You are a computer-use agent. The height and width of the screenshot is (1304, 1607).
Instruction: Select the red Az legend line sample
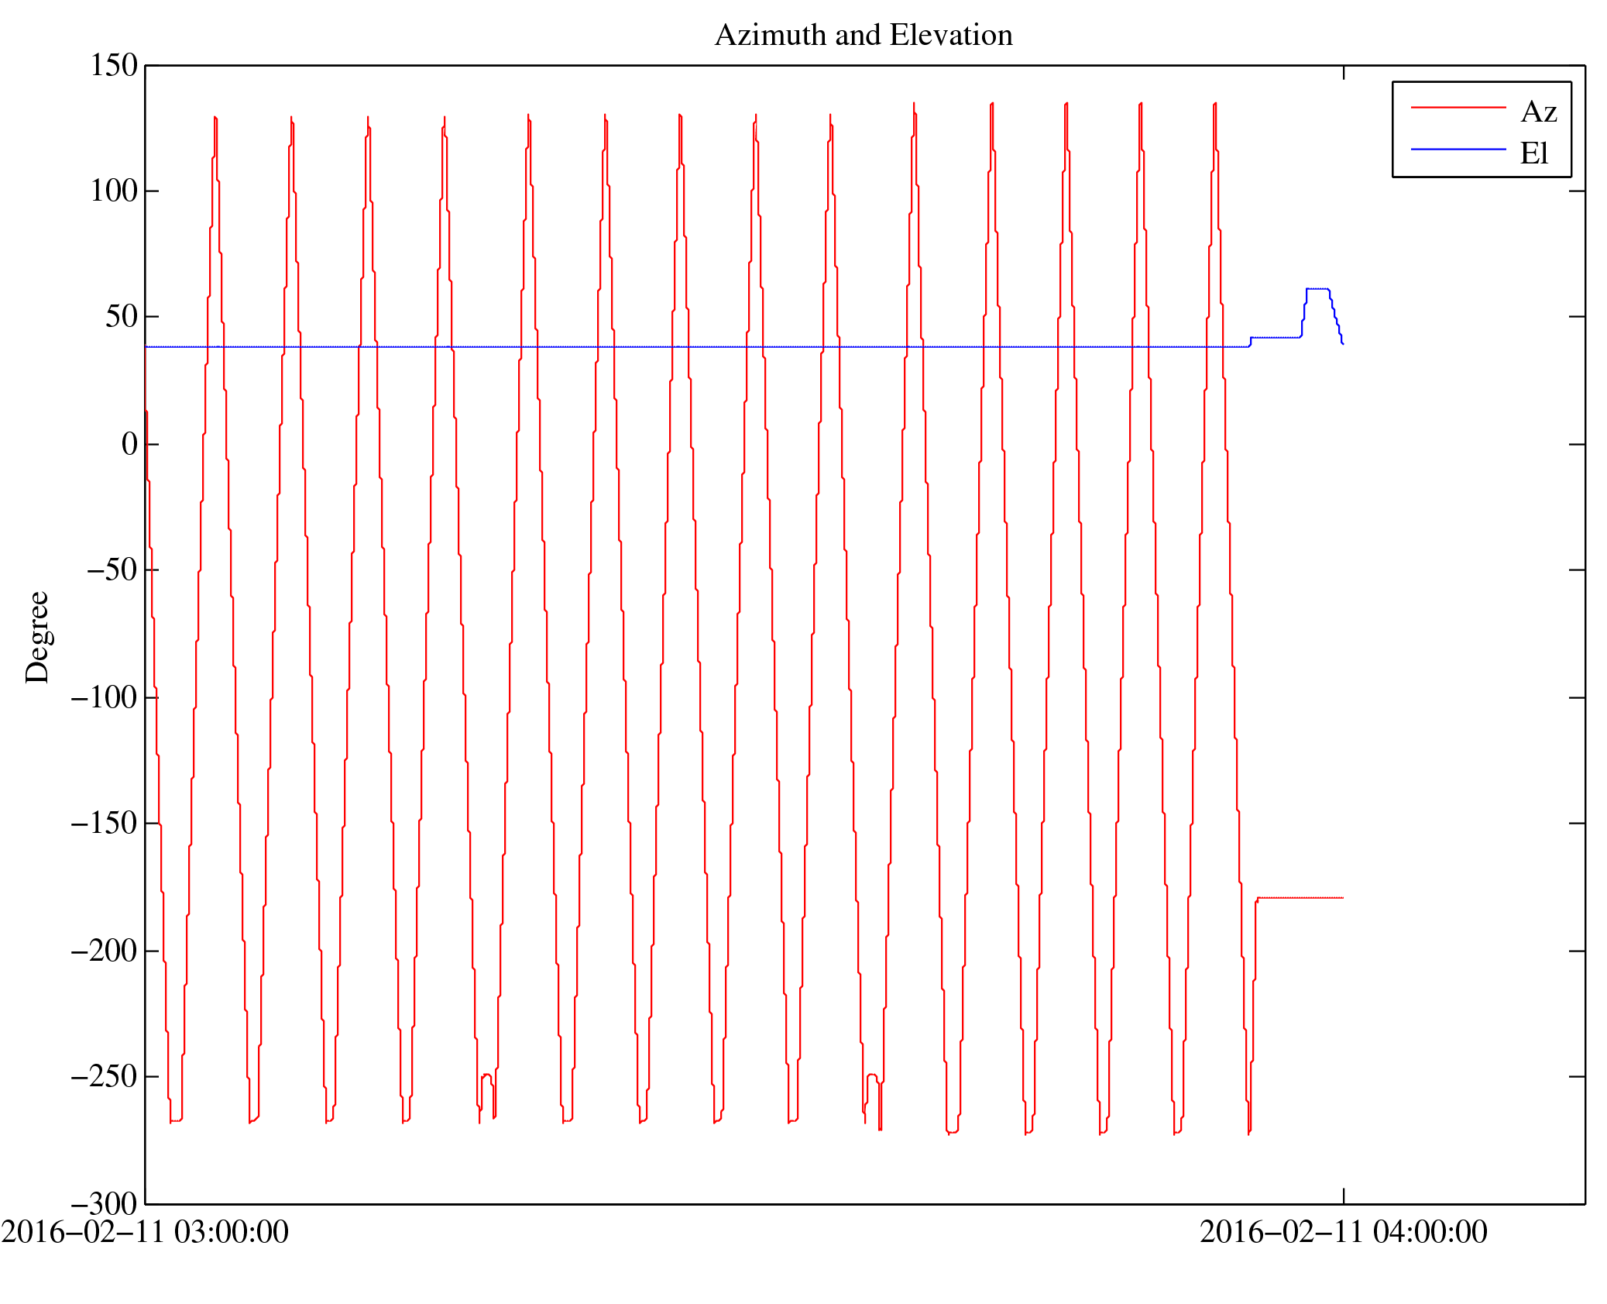tap(1458, 107)
